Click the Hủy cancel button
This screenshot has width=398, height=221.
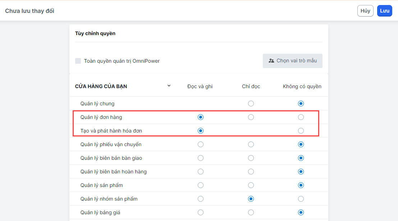click(365, 11)
